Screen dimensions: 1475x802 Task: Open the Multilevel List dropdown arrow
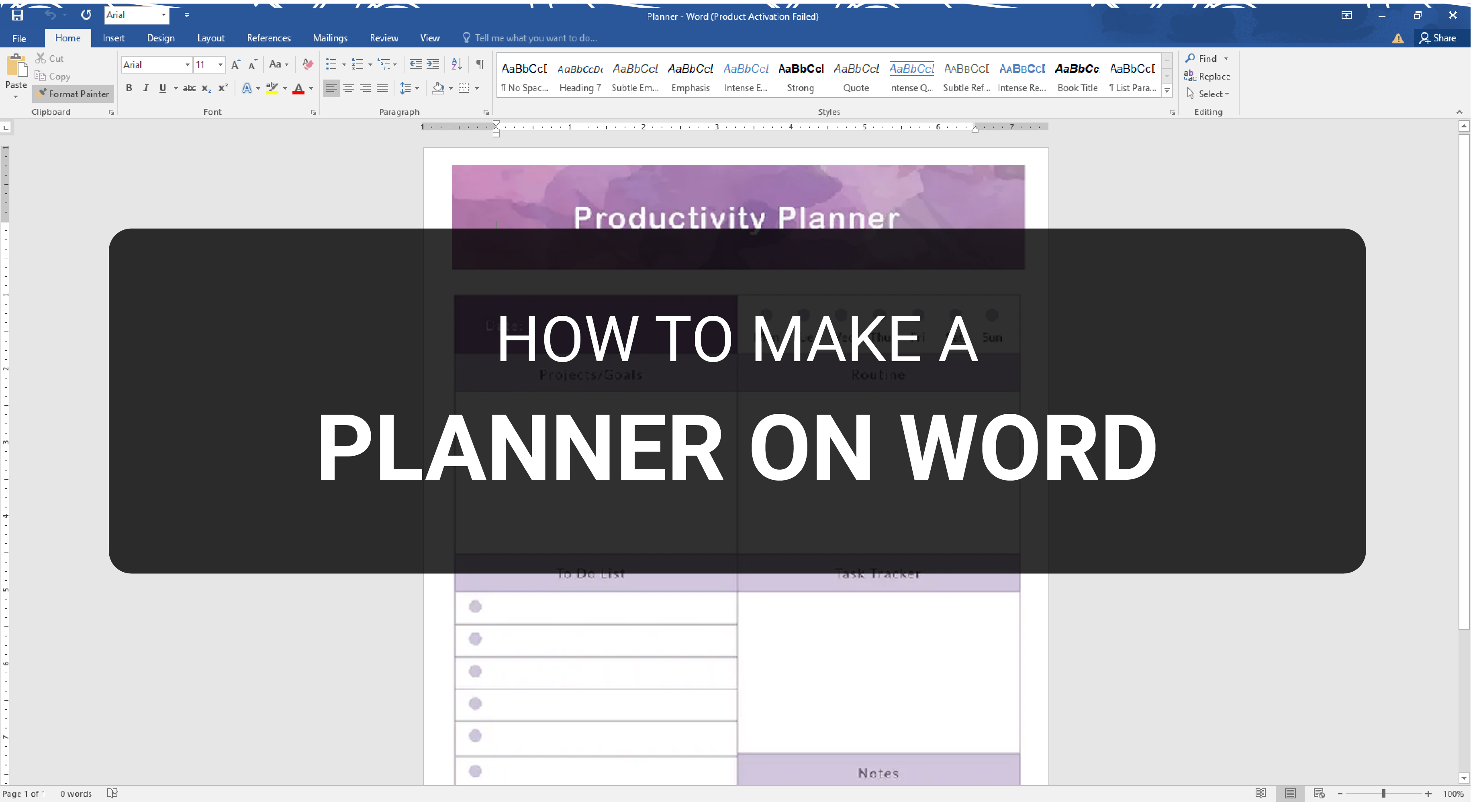[x=394, y=65]
